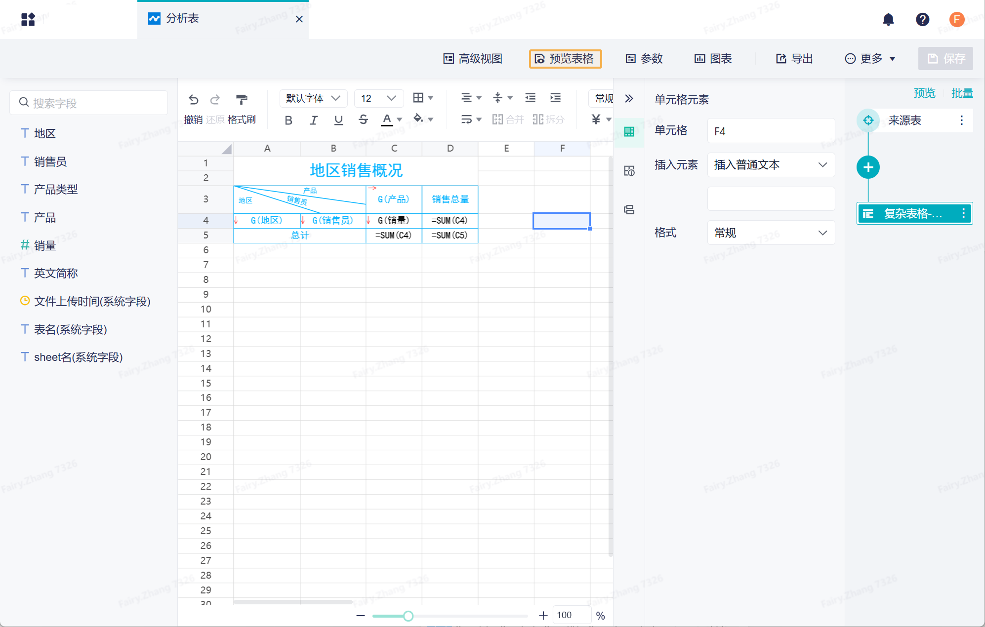The width and height of the screenshot is (985, 627).
Task: Open the 参数 menu item
Action: [x=644, y=59]
